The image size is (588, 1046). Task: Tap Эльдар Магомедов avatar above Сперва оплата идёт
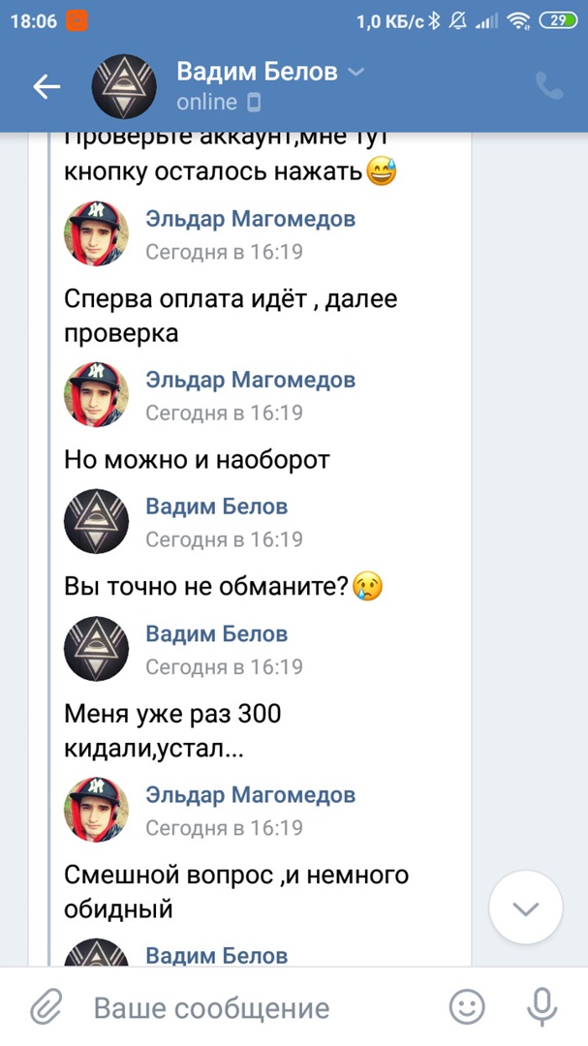pyautogui.click(x=96, y=233)
